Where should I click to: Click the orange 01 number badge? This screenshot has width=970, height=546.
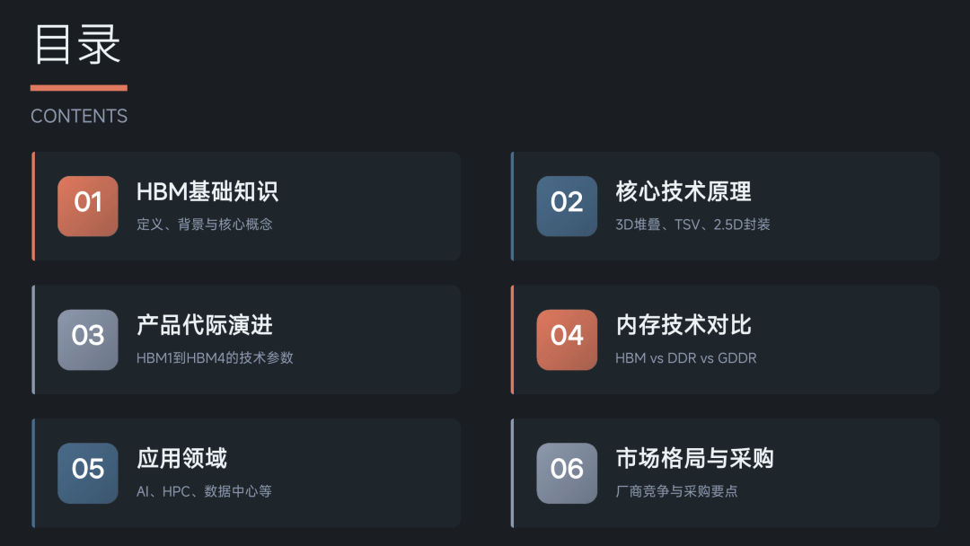click(88, 206)
